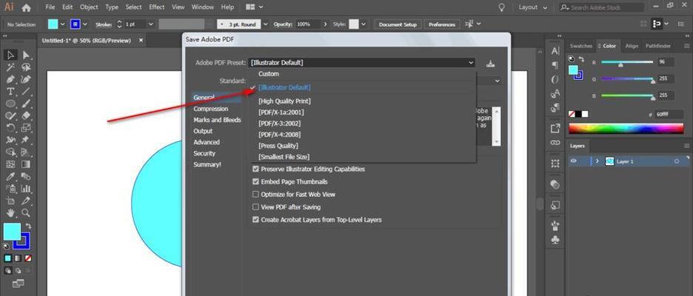Open the Security section
Viewport: 693px width, 296px height.
pyautogui.click(x=204, y=153)
